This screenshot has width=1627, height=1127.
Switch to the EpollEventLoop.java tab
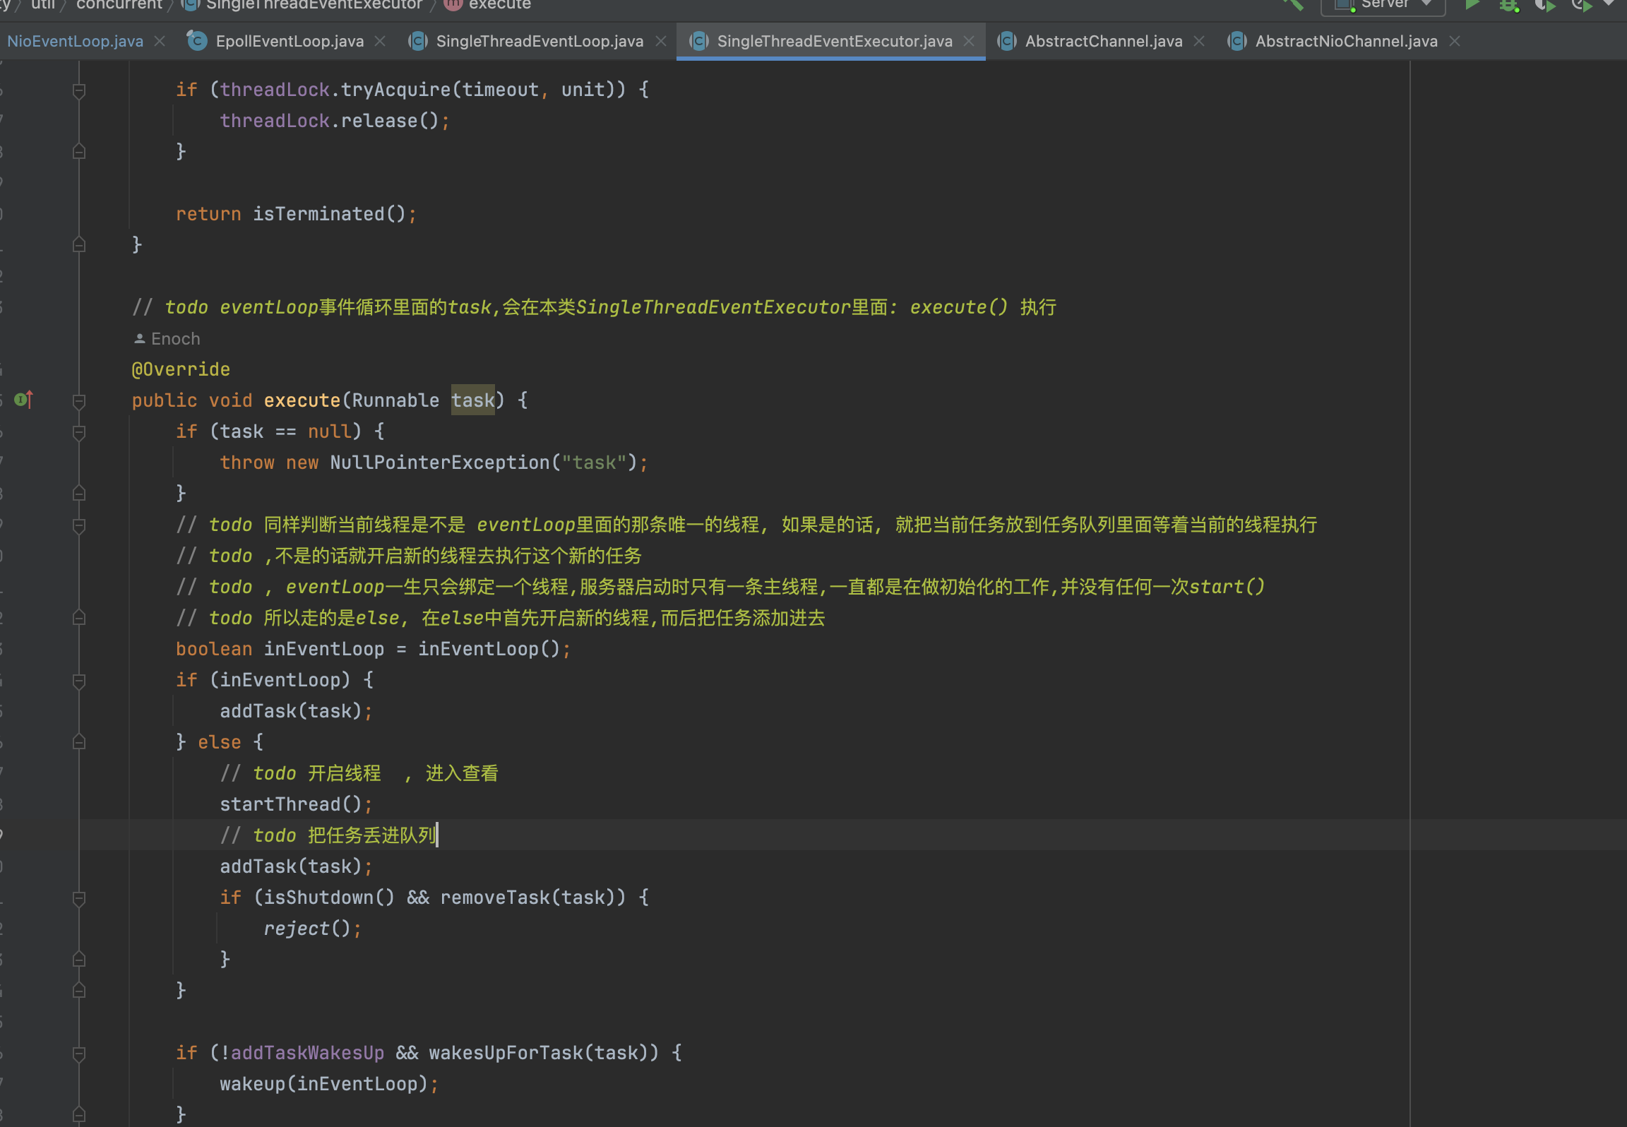[x=290, y=41]
